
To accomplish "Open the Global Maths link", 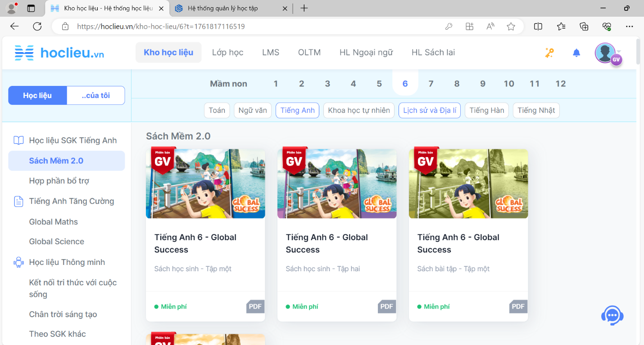I will click(54, 222).
